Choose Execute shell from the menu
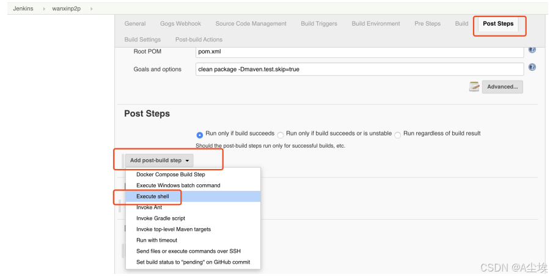Screen dimensions: 550x277 (x=193, y=196)
